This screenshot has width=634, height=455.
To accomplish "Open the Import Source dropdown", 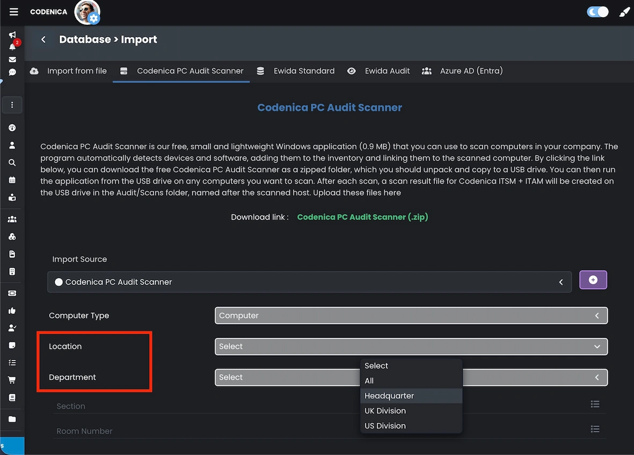I will pos(562,282).
